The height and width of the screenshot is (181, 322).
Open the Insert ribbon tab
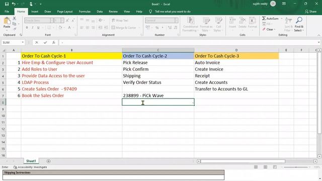click(x=35, y=12)
